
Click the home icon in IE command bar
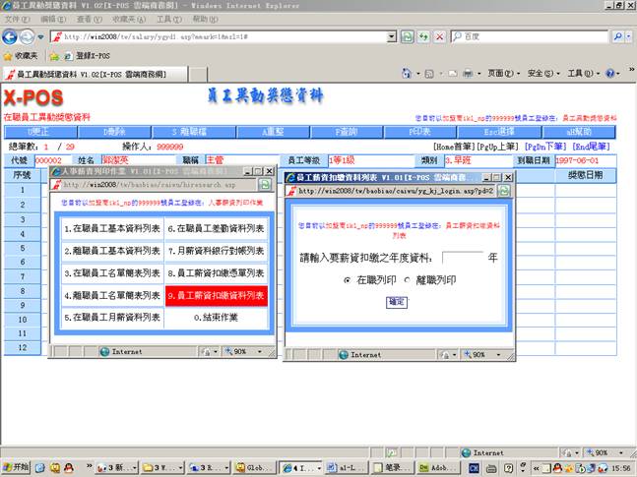coord(407,74)
